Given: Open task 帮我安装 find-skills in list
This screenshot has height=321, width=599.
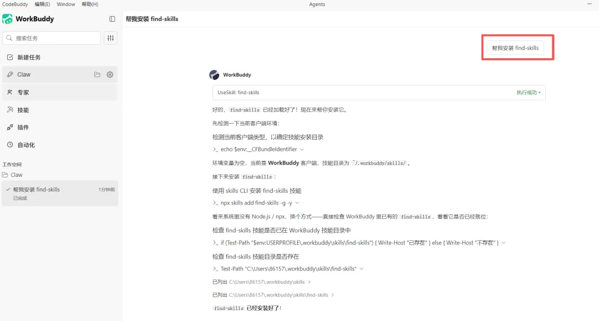Looking at the screenshot, I should tap(60, 193).
